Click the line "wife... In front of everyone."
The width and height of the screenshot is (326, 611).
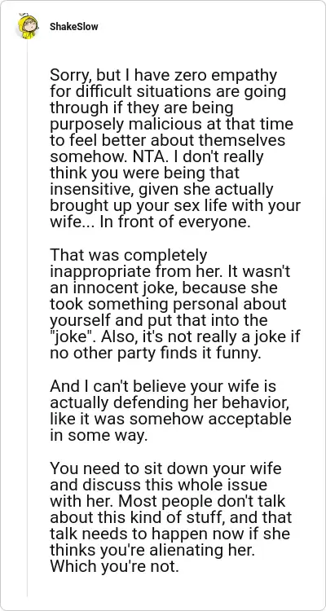(150, 222)
